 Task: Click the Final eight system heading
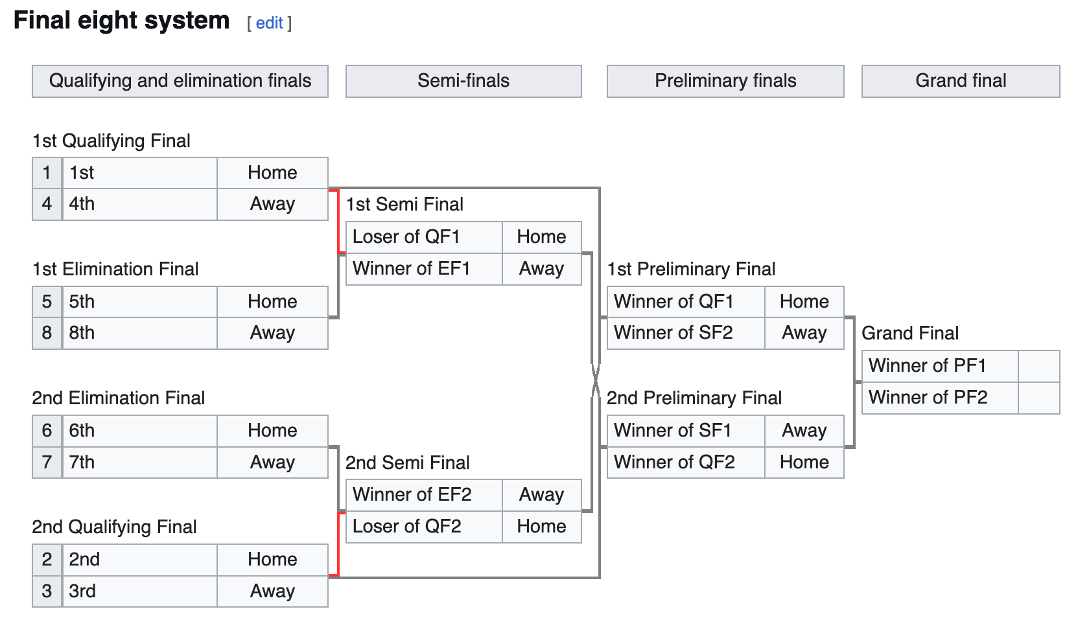[122, 21]
